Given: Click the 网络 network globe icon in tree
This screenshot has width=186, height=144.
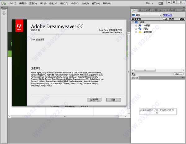Looking at the screenshot, I should tap(140, 29).
